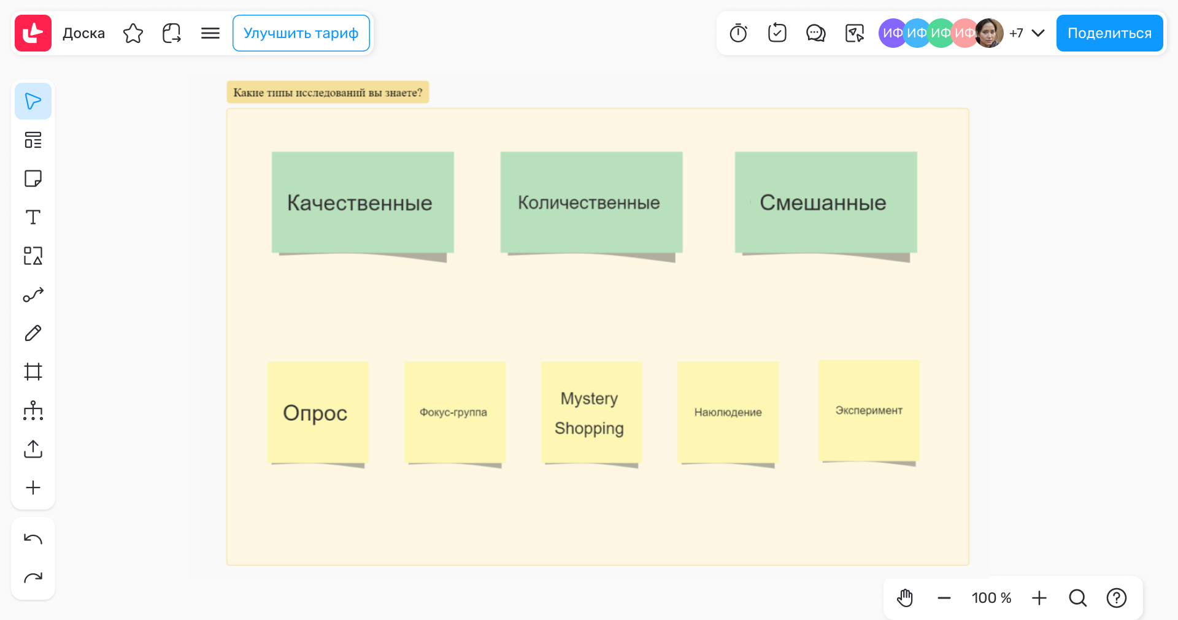The height and width of the screenshot is (620, 1178).
Task: Click the upload file tool
Action: (x=33, y=449)
